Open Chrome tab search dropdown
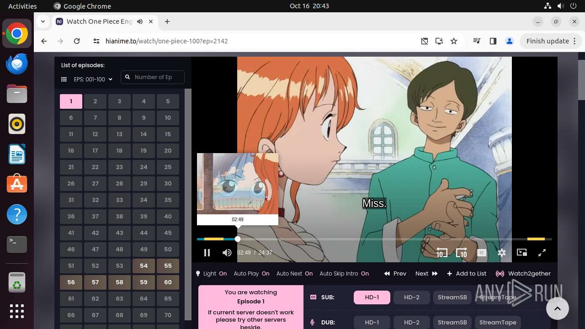 (43, 21)
